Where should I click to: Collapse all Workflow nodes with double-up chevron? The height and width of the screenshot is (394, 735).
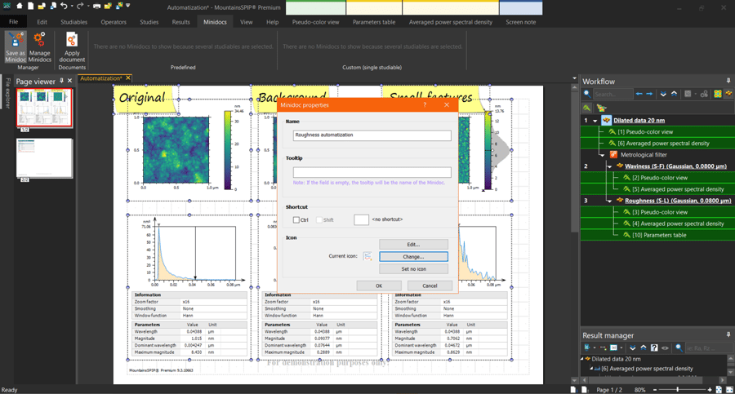(674, 94)
